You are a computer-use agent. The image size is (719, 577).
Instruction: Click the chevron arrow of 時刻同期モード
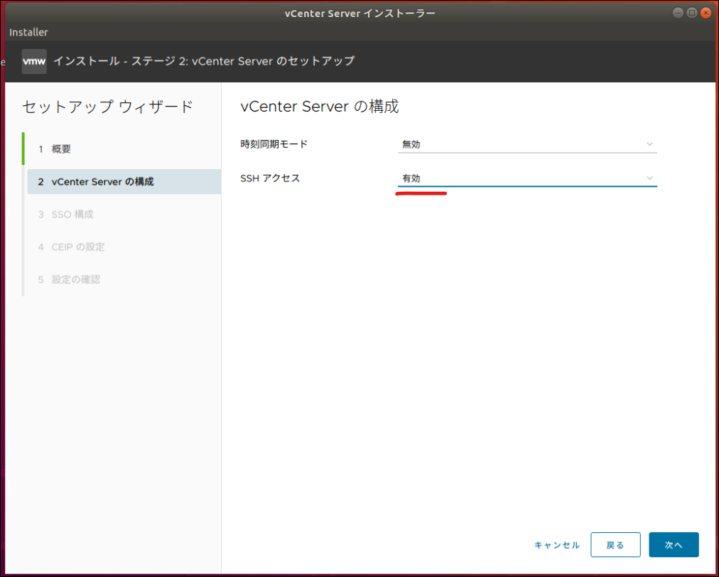point(649,144)
